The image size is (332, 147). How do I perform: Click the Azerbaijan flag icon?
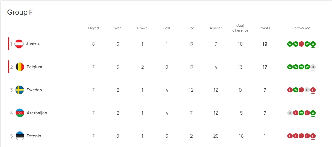pyautogui.click(x=20, y=113)
